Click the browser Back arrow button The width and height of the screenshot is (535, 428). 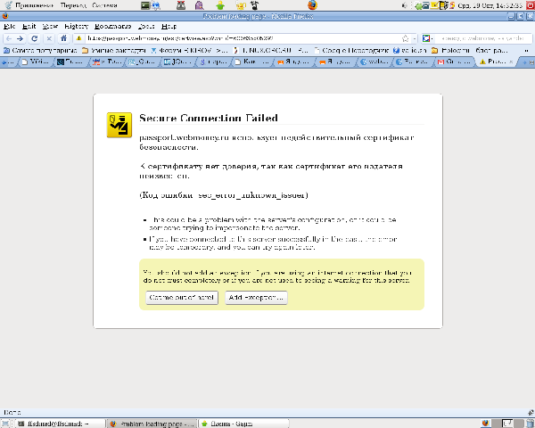click(x=8, y=38)
